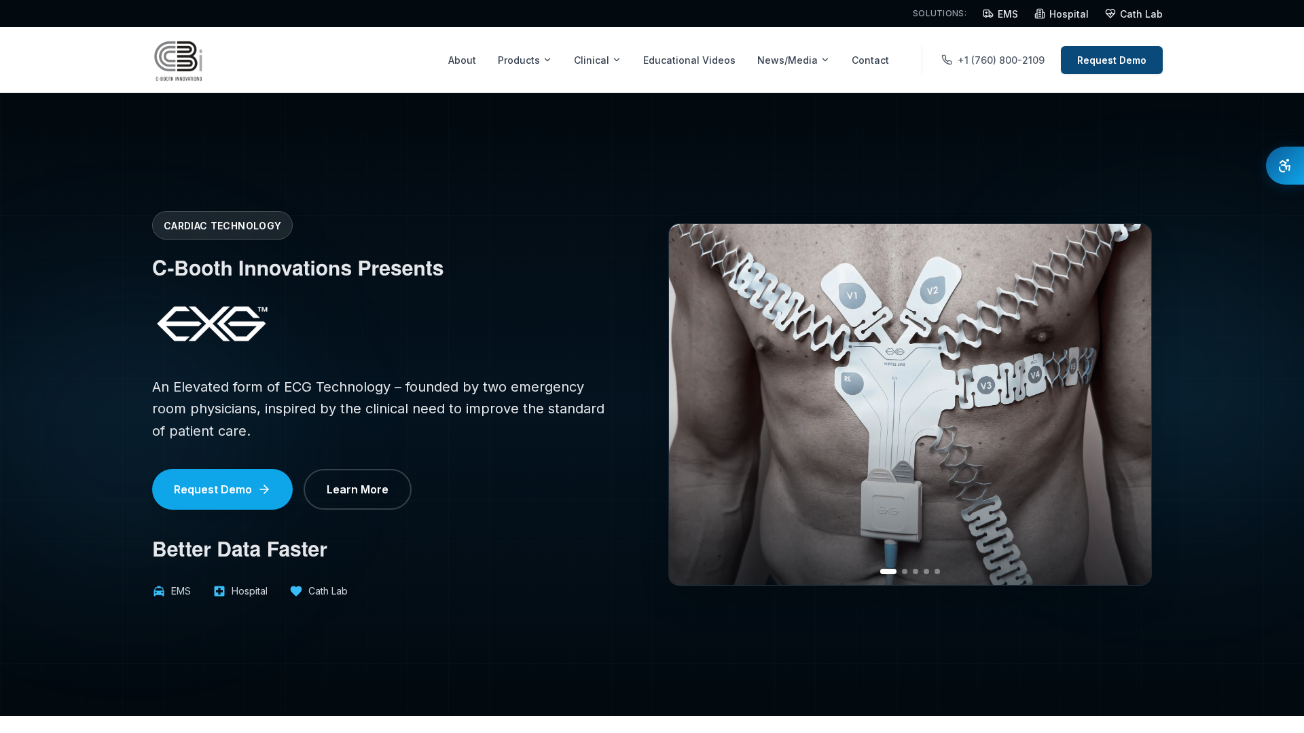Open the About page
Image resolution: width=1304 pixels, height=733 pixels.
pos(462,60)
